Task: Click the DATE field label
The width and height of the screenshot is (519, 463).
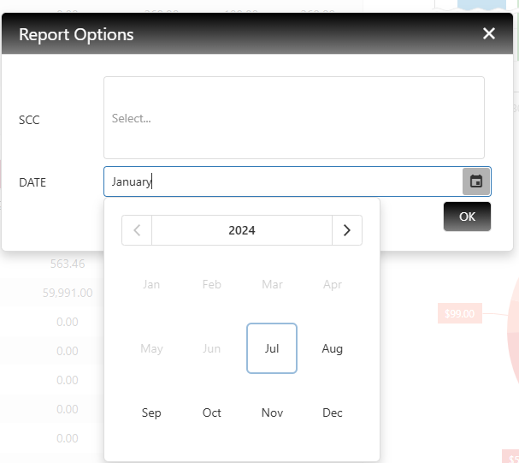Action: 32,182
